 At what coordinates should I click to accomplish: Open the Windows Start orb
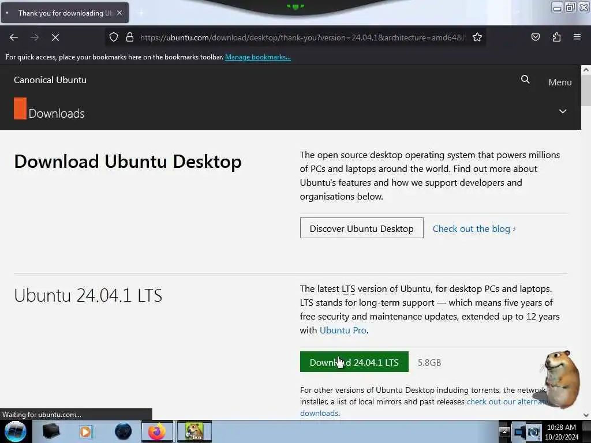click(15, 431)
